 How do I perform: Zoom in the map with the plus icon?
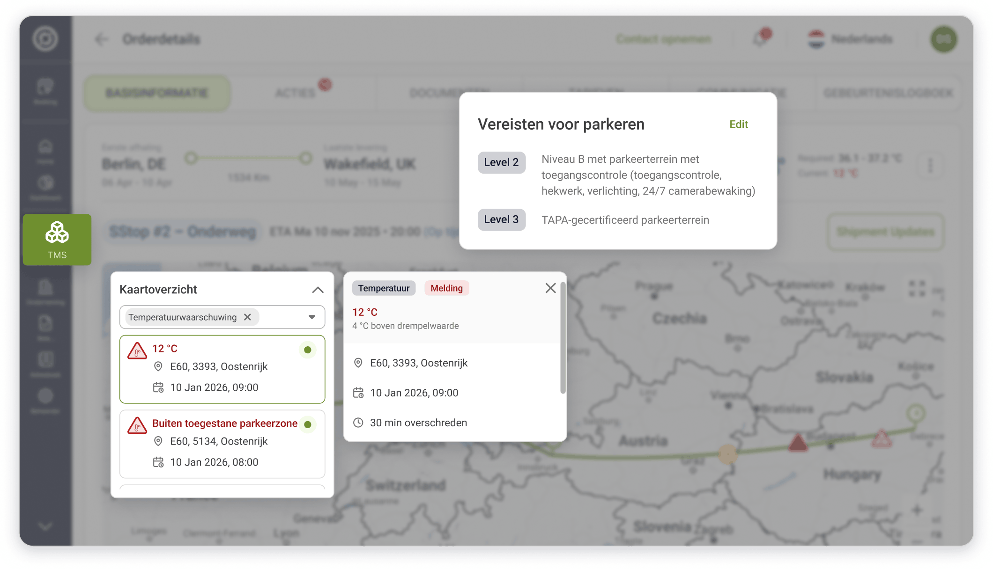[917, 510]
